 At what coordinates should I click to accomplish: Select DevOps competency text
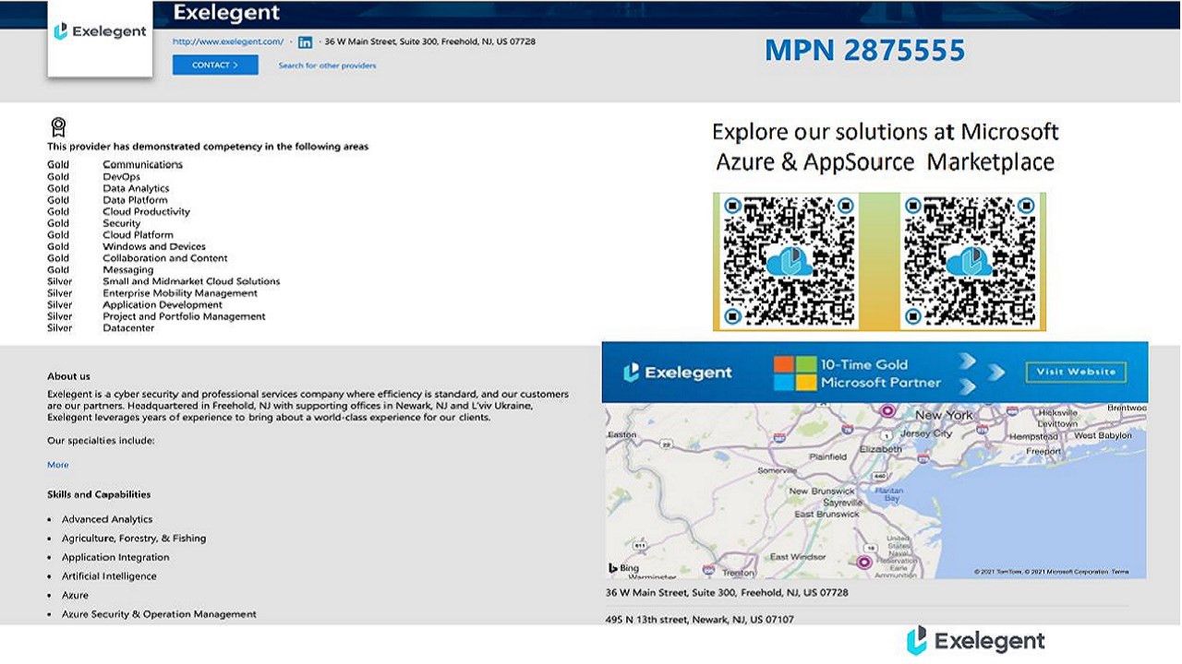[122, 176]
